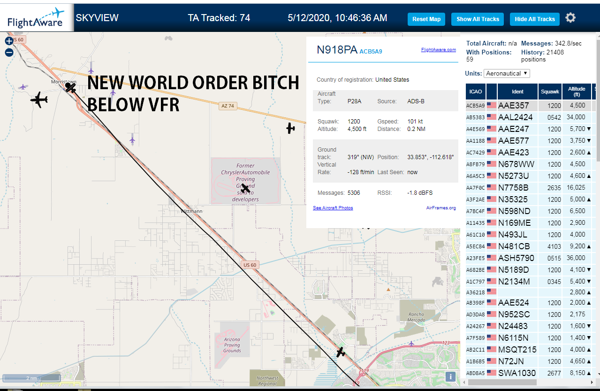This screenshot has height=391, width=600.
Task: Select the N7758B aircraft row
Action: (x=531, y=188)
